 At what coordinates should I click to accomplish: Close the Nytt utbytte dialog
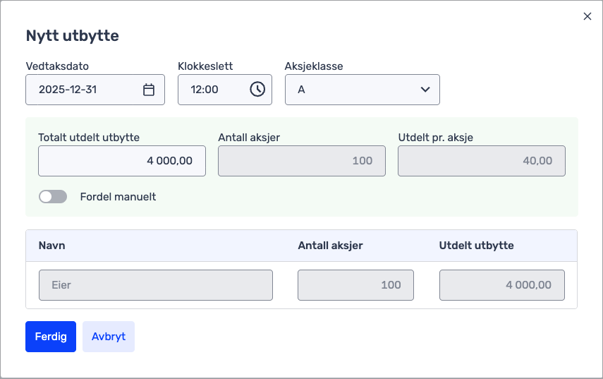tap(587, 16)
